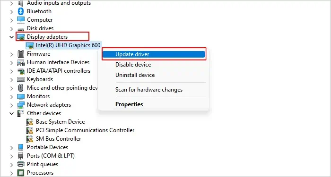Viewport: 331px width, 177px height.
Task: Open Properties from the context menu
Action: coord(129,104)
